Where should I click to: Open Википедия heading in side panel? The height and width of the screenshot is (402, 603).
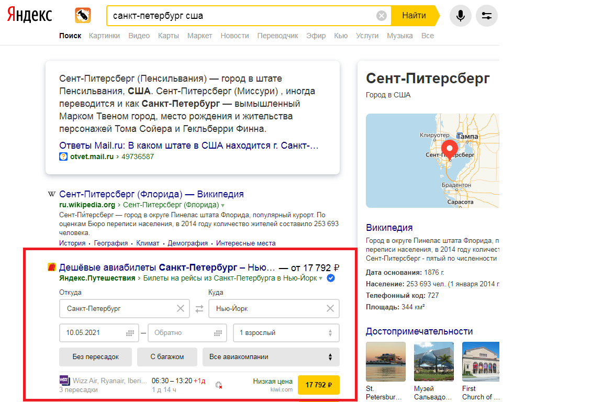(389, 227)
